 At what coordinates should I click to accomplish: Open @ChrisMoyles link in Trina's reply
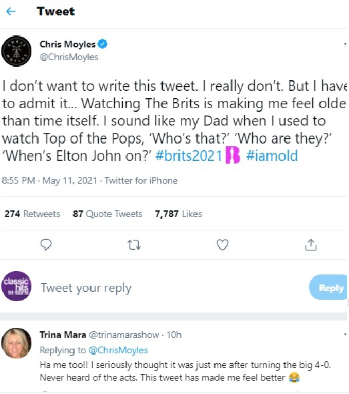(x=118, y=350)
